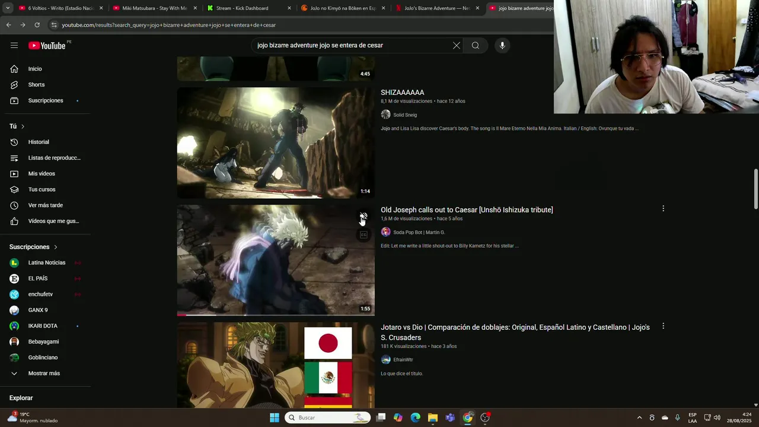The width and height of the screenshot is (759, 427).
Task: Open options menu for Old Joseph video
Action: 663,209
